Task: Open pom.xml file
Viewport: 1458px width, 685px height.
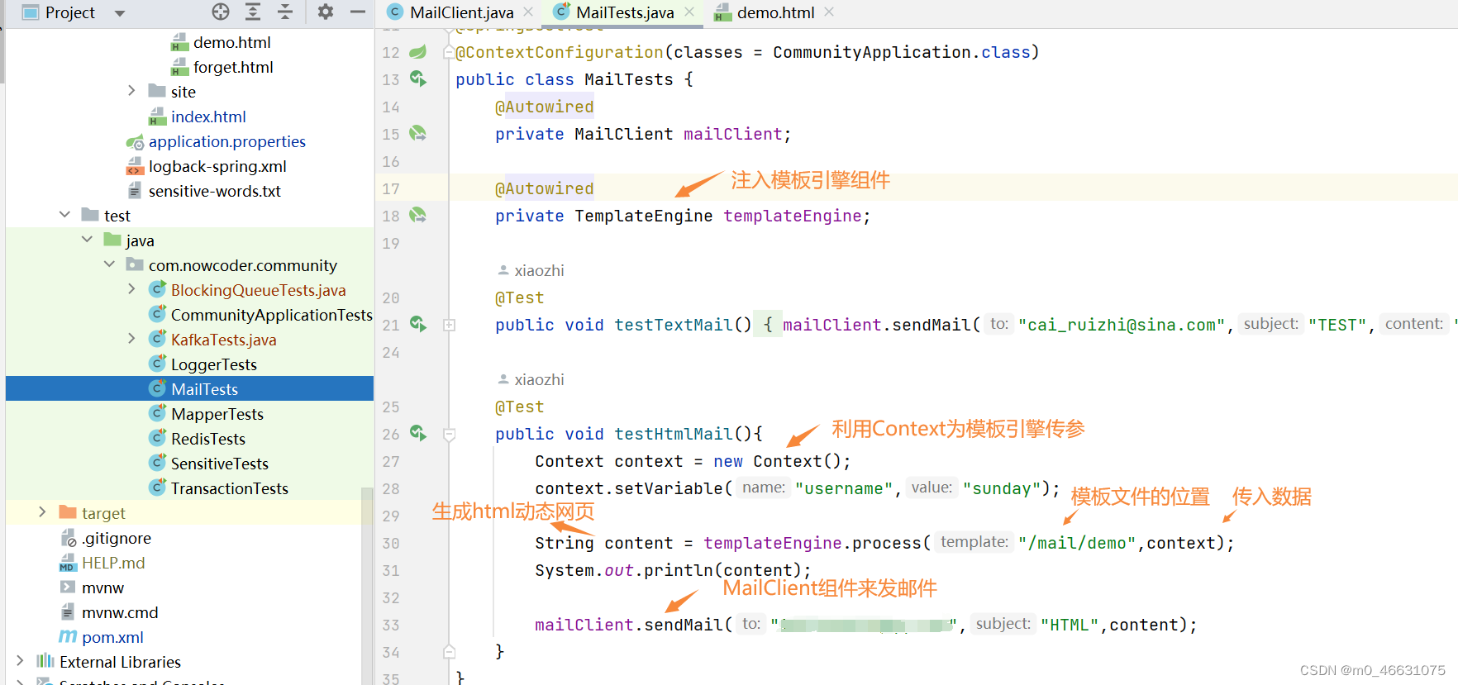Action: click(x=112, y=637)
